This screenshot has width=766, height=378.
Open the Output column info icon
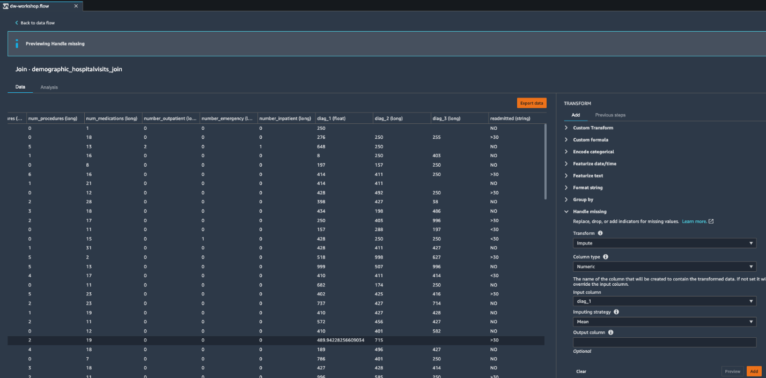click(610, 332)
